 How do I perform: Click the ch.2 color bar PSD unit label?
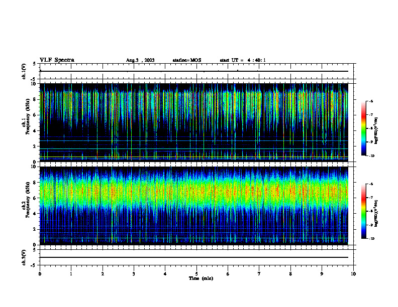[x=376, y=214]
